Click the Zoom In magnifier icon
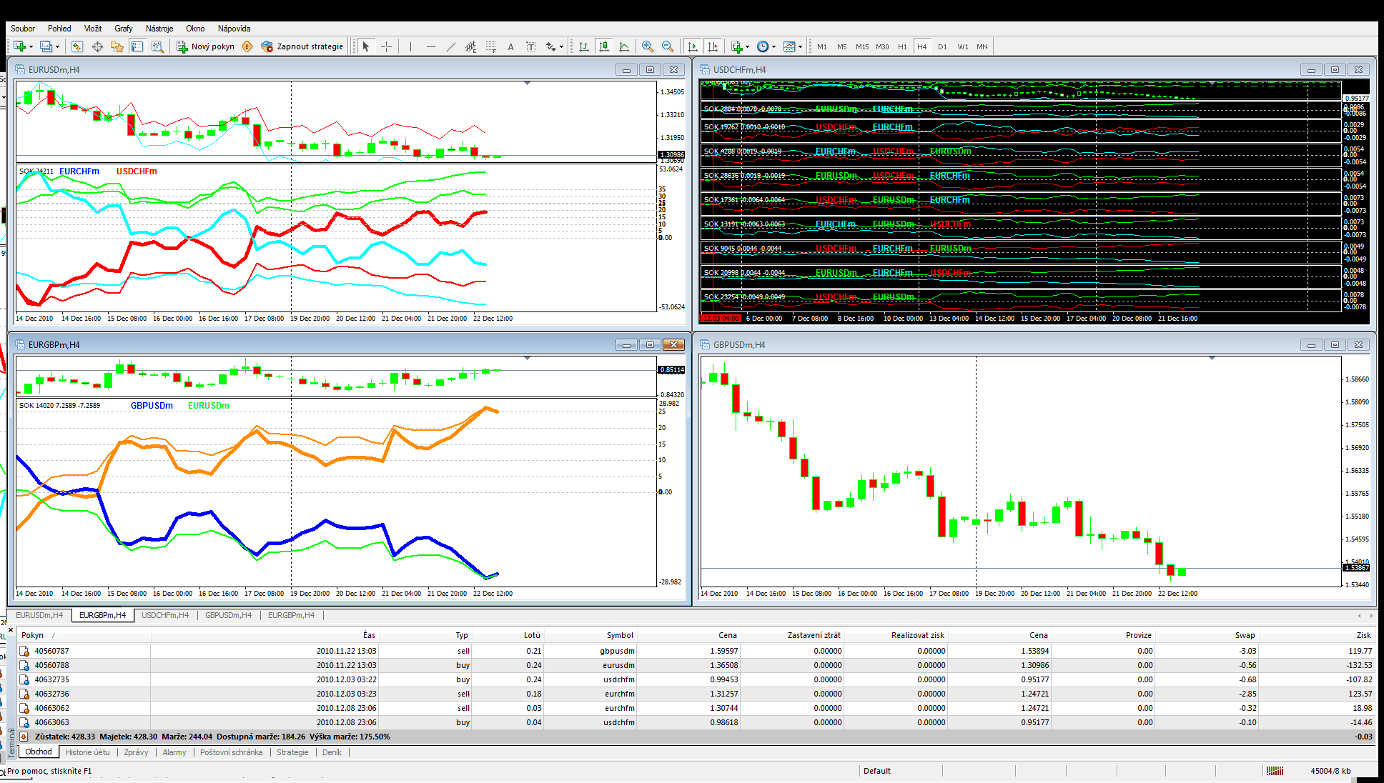This screenshot has width=1384, height=783. (x=647, y=46)
